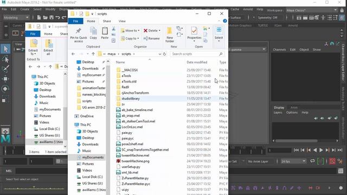The width and height of the screenshot is (347, 195).
Task: Click Maya Undo arrow icon in shelf
Action: click(58, 17)
